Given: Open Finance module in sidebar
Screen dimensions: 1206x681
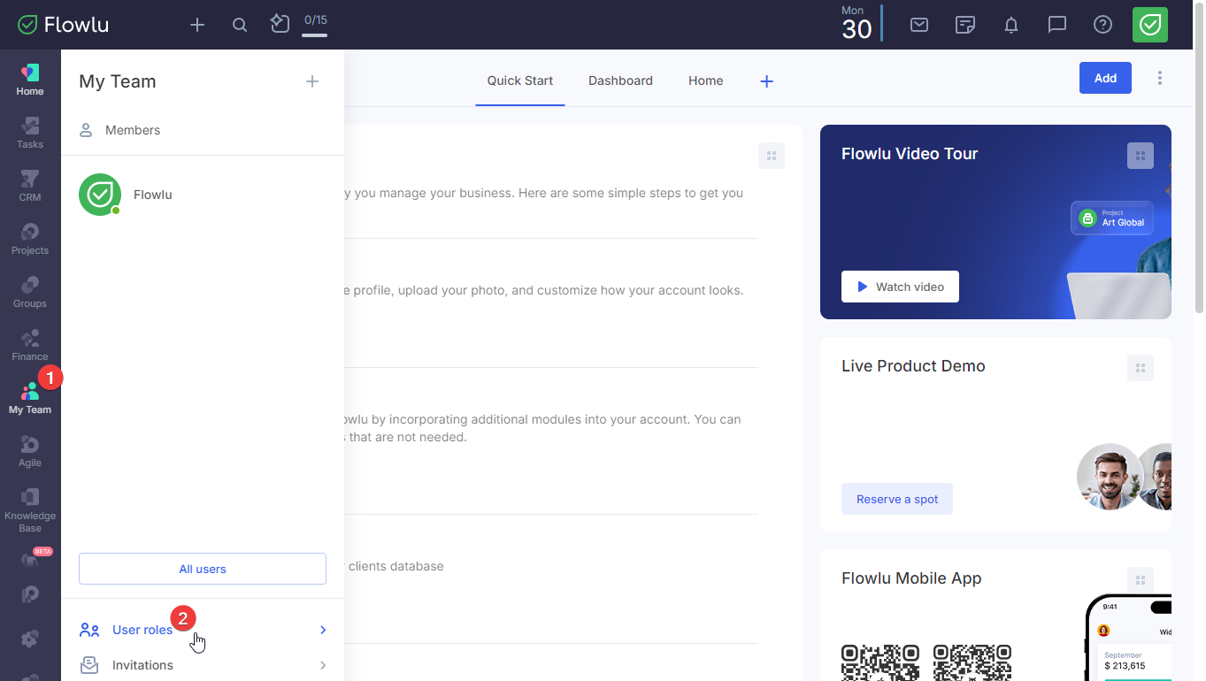Looking at the screenshot, I should click(30, 345).
